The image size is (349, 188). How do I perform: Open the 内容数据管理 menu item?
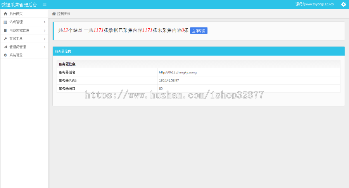pyautogui.click(x=24, y=30)
